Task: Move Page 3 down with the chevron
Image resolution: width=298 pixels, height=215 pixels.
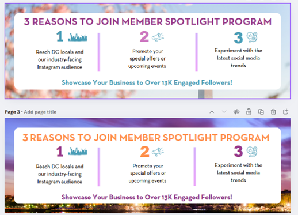Action: point(224,112)
